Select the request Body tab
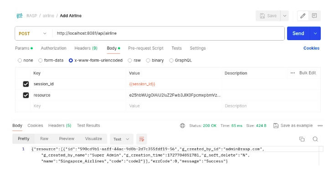The width and height of the screenshot is (334, 172). point(113,48)
